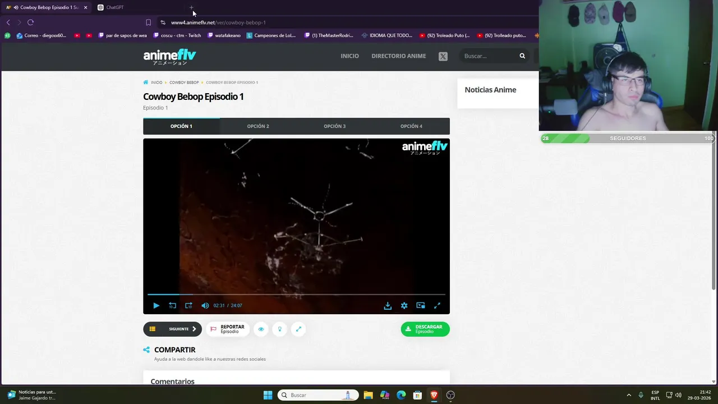This screenshot has width=718, height=404.
Task: Select OPCIÓN 2 video source tab
Action: pyautogui.click(x=258, y=126)
